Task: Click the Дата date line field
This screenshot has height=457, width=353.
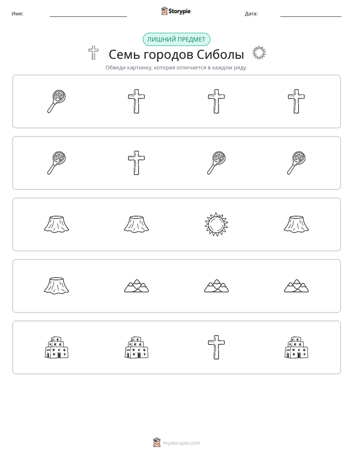Action: tap(311, 13)
